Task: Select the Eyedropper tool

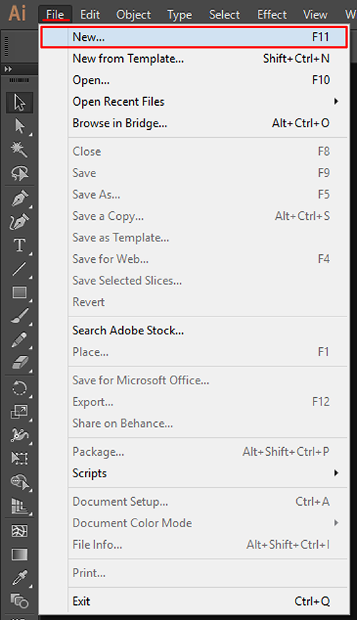Action: tap(19, 578)
